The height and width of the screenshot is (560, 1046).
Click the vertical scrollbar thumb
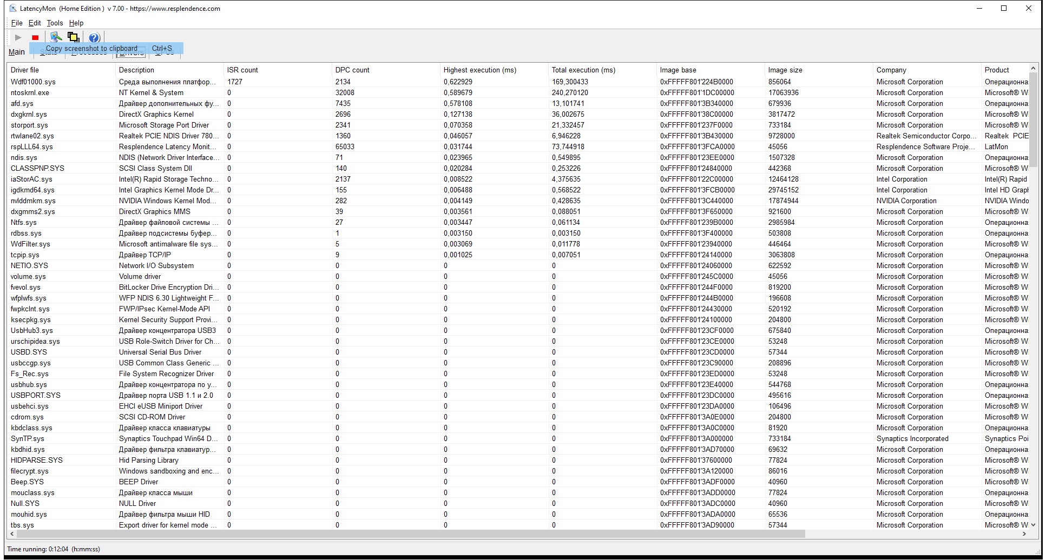click(1033, 120)
